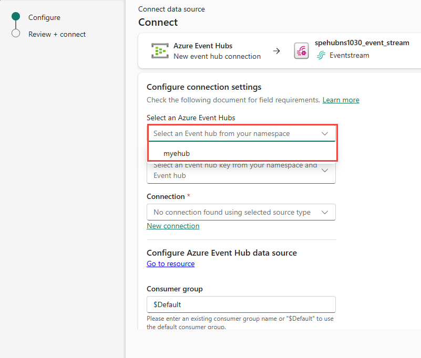Click the arrow between source and eventstream
421x358 pixels.
276,51
